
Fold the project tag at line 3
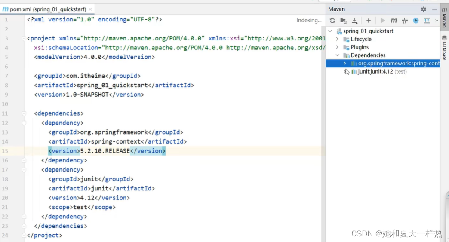(x=24, y=39)
